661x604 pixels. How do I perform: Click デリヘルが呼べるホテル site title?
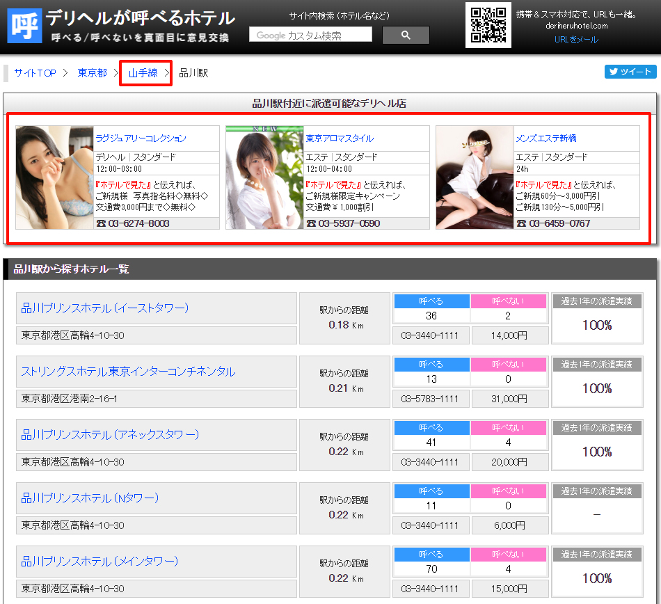tap(141, 18)
